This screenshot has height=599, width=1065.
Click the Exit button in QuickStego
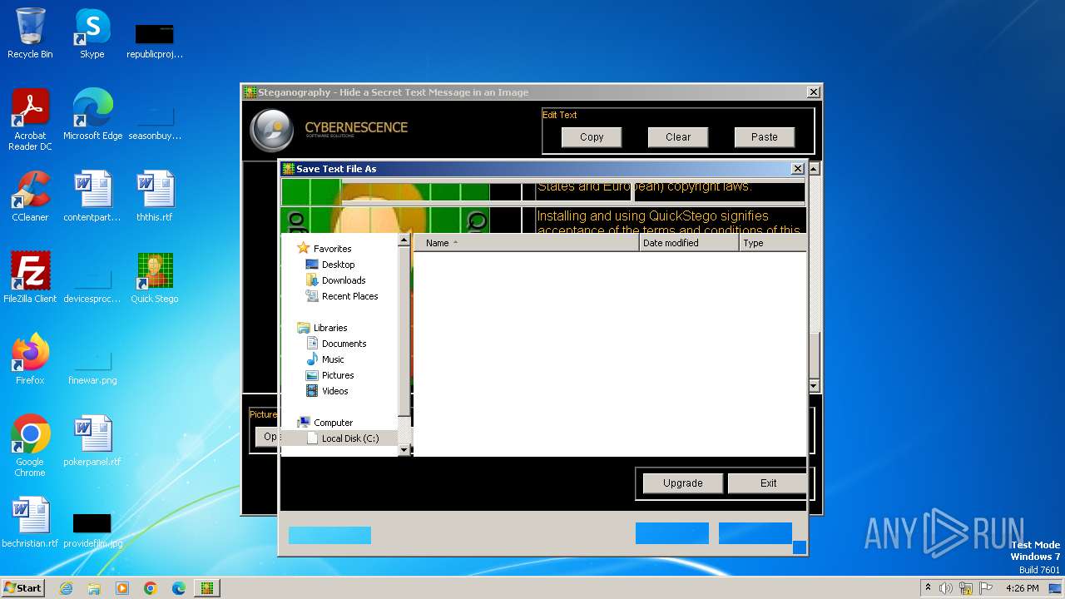[768, 483]
